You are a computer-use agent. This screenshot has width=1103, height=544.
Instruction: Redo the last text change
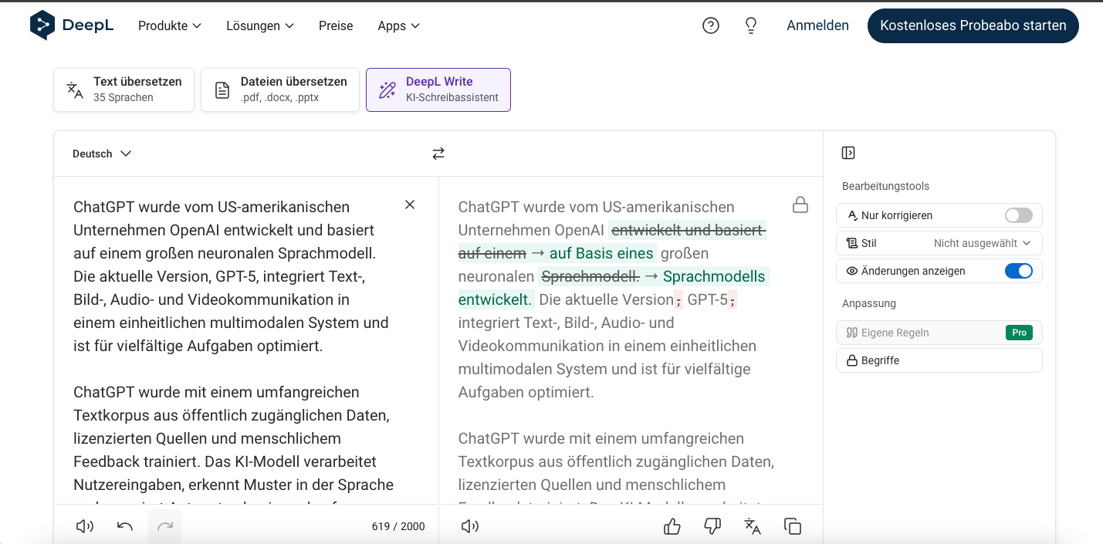(164, 525)
